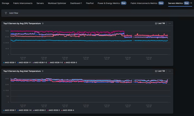The image size is (194, 116).
Task: Open info icon beside Avg Inlet Temperature title
Action: click(43, 71)
